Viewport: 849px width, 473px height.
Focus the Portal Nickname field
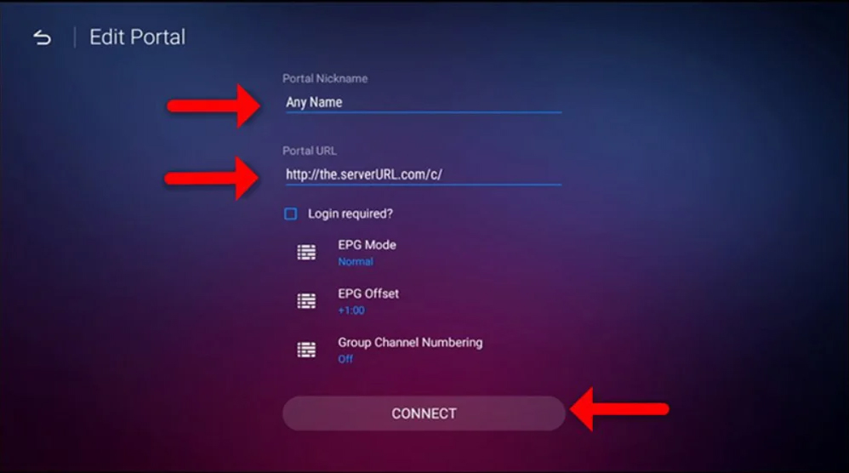[x=424, y=102]
